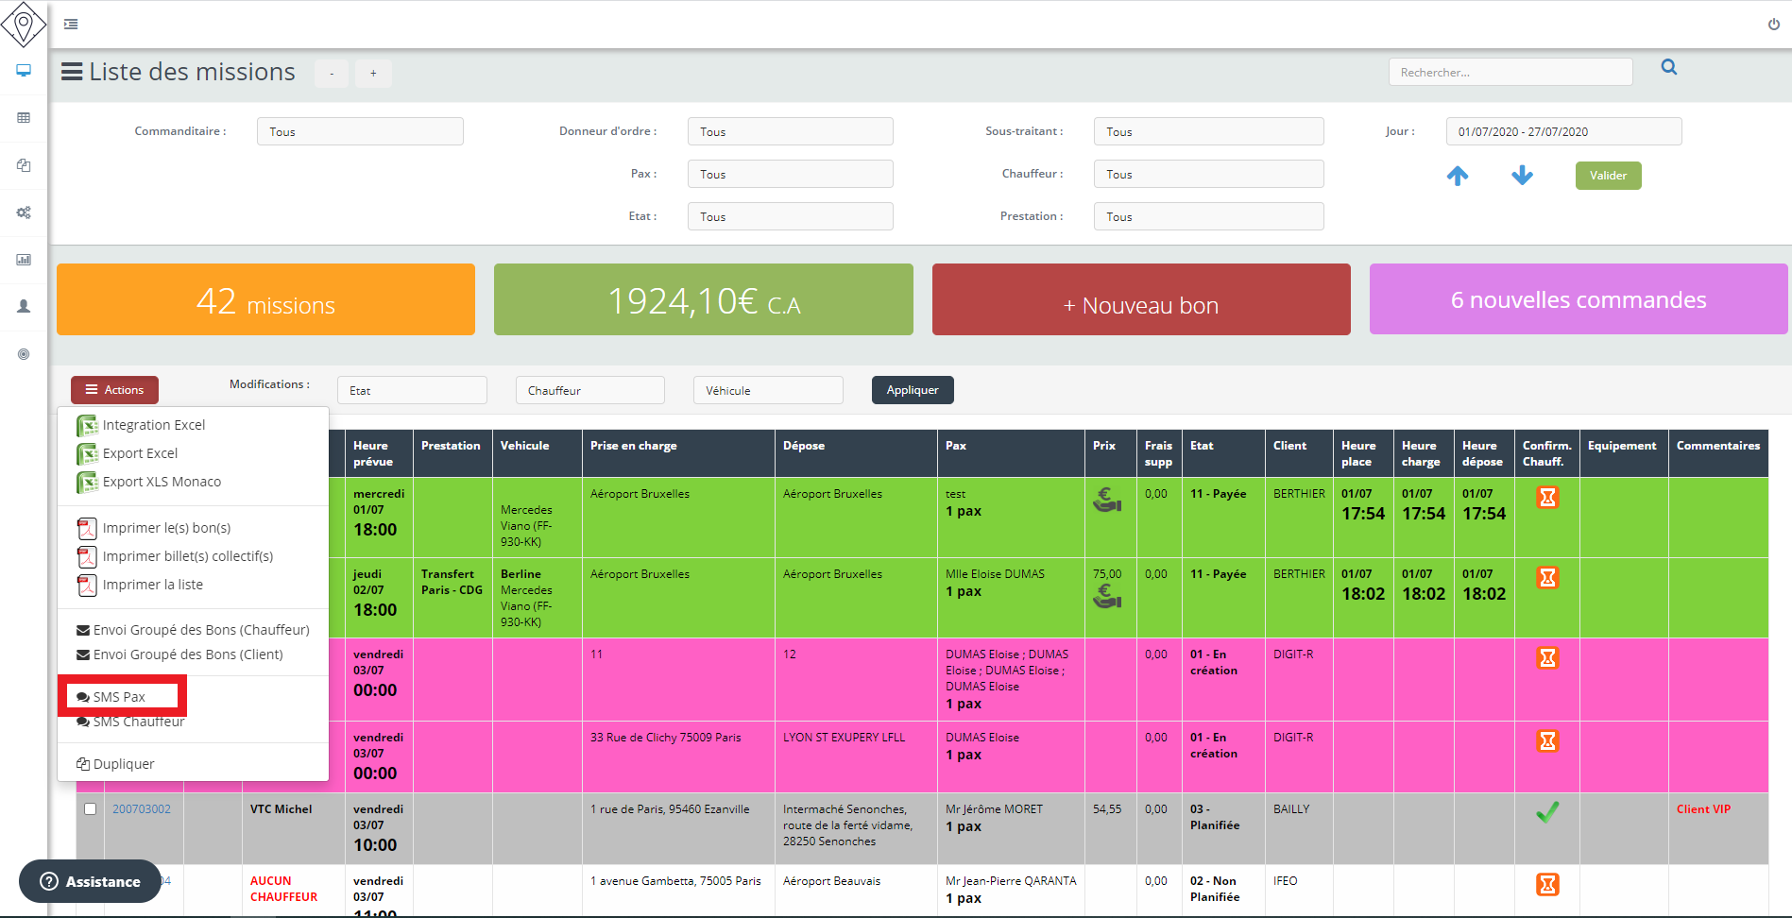This screenshot has width=1792, height=918.
Task: Open the user profile sidebar icon
Action: pyautogui.click(x=24, y=307)
